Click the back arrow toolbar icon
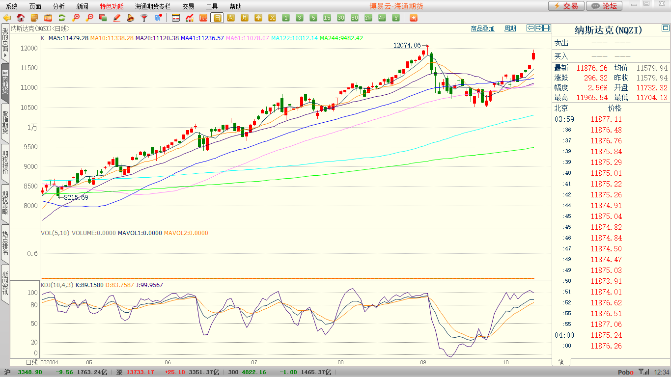This screenshot has height=377, width=671. (x=7, y=18)
